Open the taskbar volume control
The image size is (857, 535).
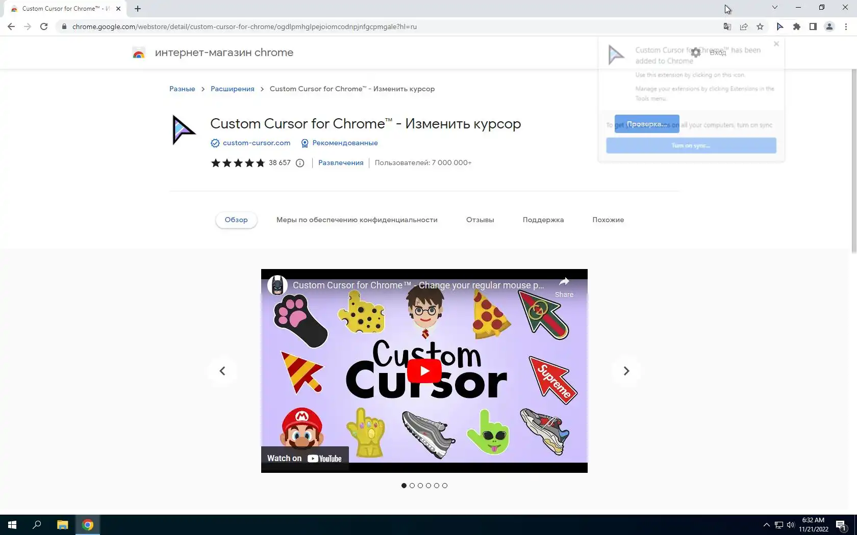tap(791, 525)
